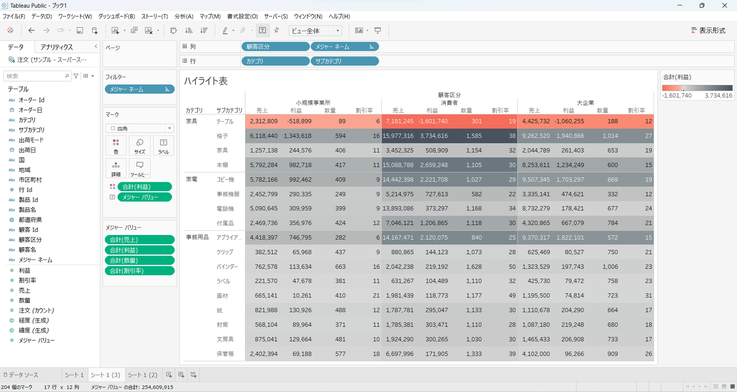Open the 分析(A) menu
Viewport: 737px width, 392px height.
[184, 16]
